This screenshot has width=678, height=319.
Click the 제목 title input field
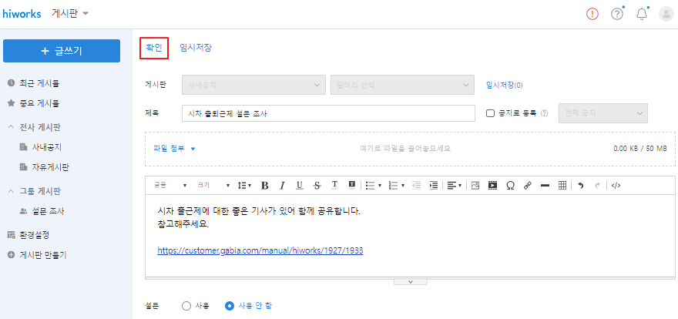point(329,113)
